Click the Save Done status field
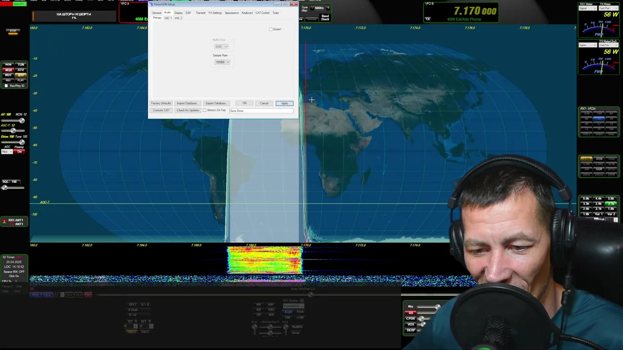The height and width of the screenshot is (350, 623). [261, 110]
